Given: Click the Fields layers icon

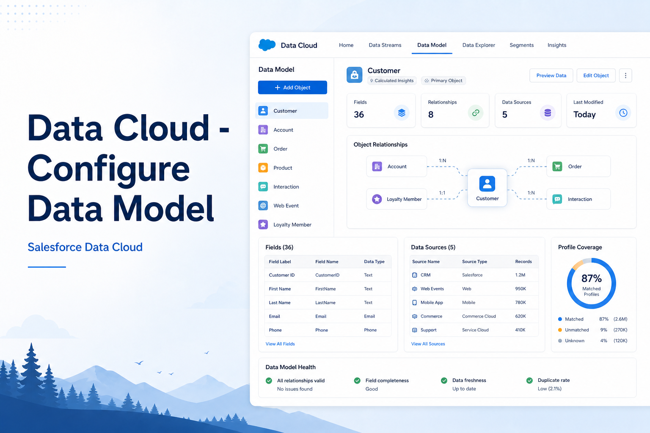Looking at the screenshot, I should click(x=402, y=113).
